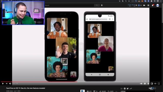Open the translate page icon
This screenshot has height=92, width=163.
pyautogui.click(x=123, y=1)
